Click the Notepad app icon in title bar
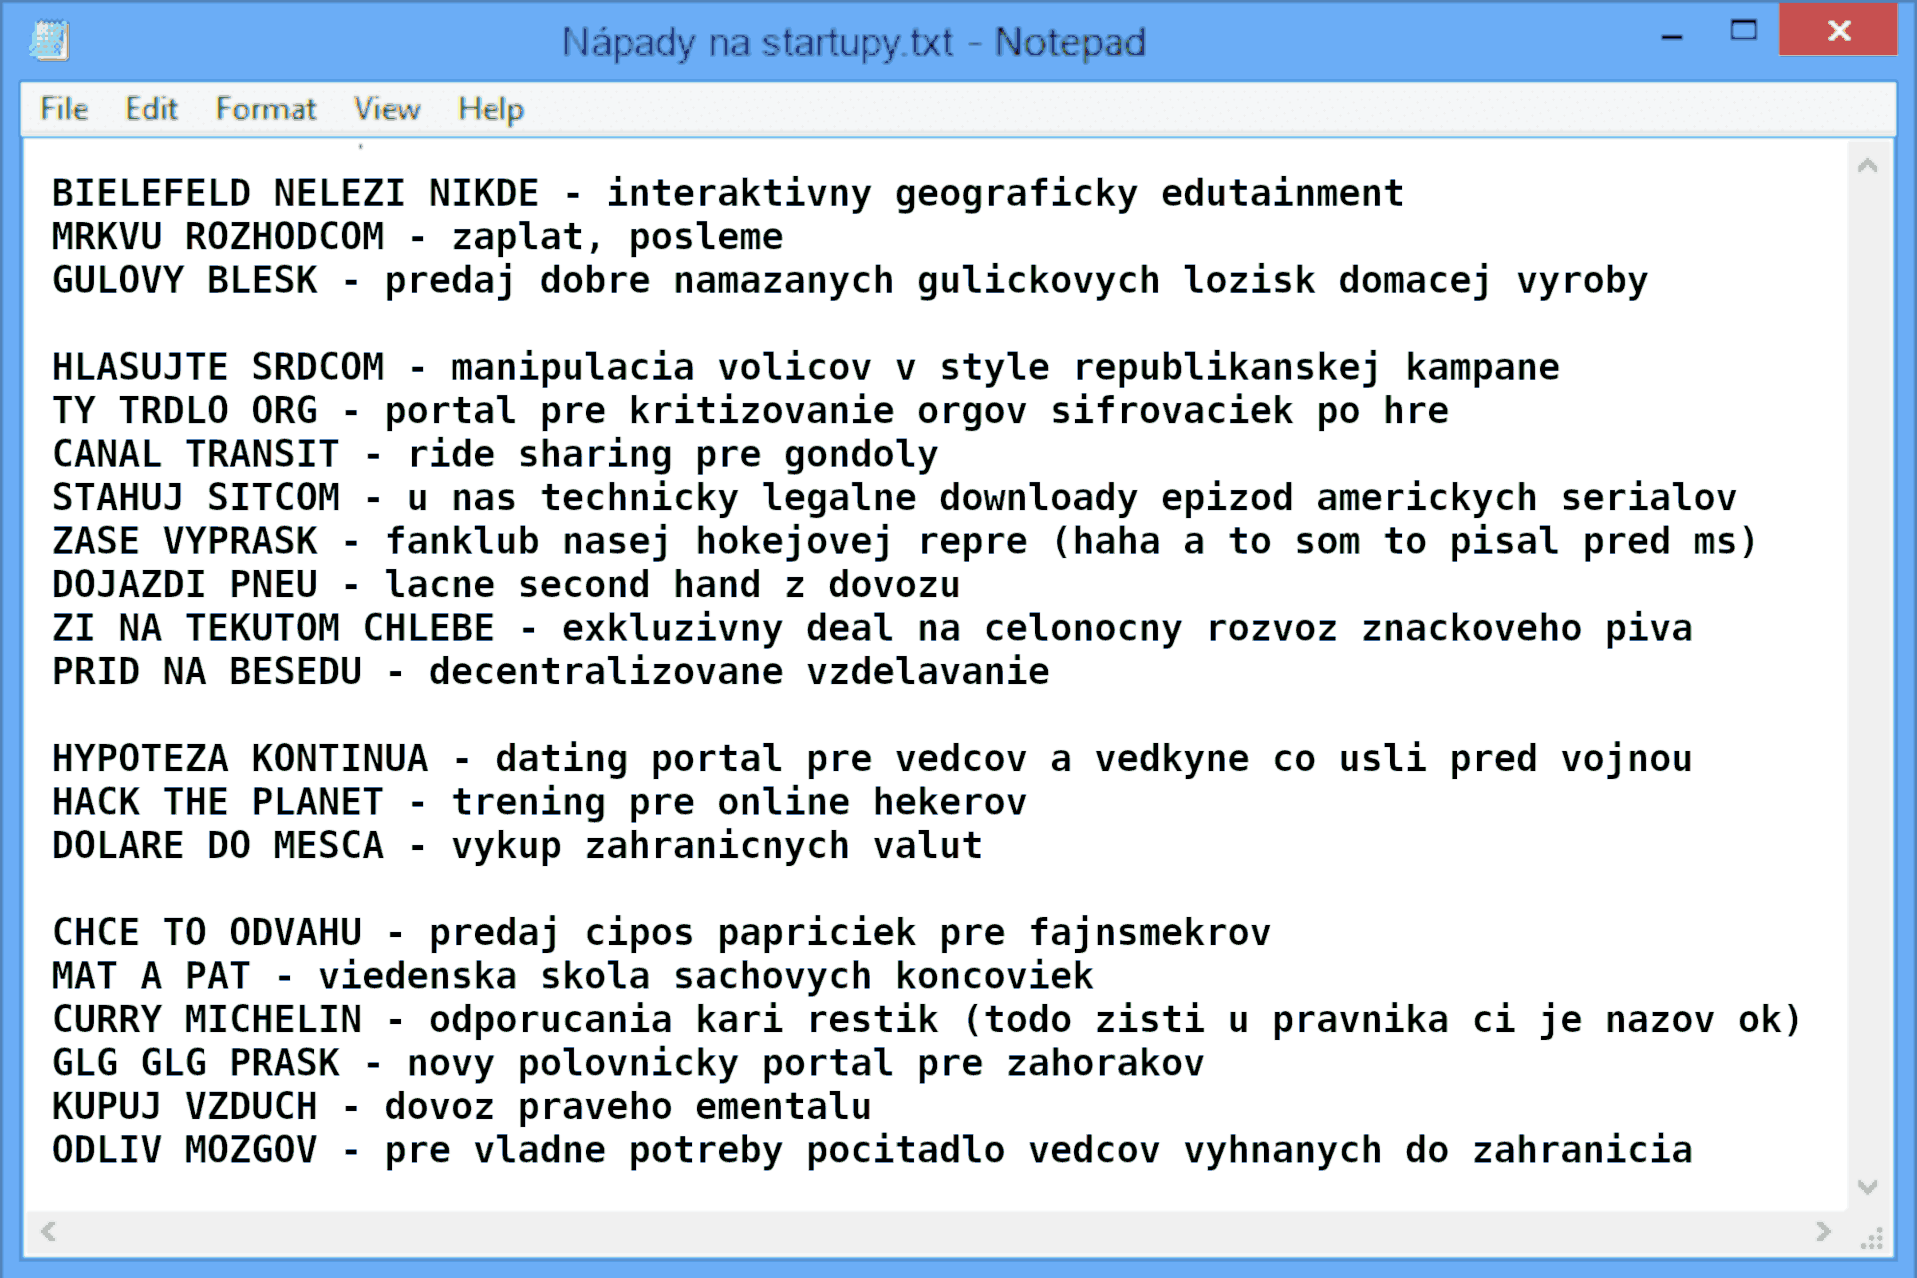 [x=50, y=40]
